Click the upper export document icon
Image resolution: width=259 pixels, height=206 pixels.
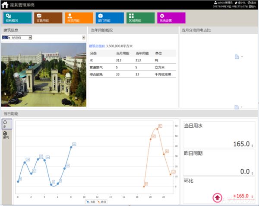click(x=237, y=57)
